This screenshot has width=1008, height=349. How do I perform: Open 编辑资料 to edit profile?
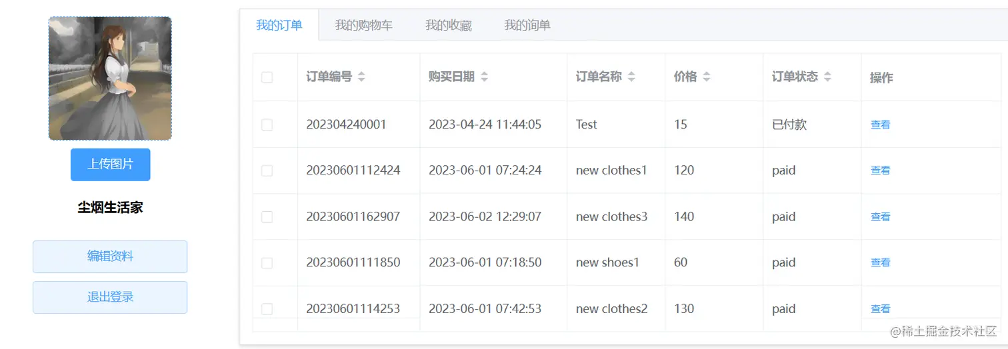110,256
